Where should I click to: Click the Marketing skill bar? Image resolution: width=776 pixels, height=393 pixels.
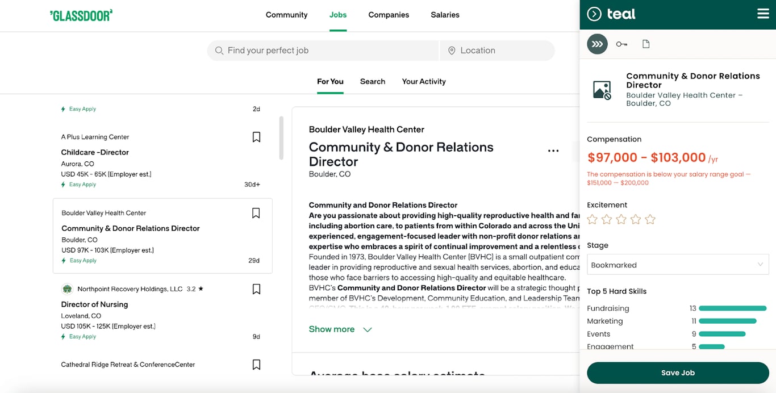tap(728, 321)
